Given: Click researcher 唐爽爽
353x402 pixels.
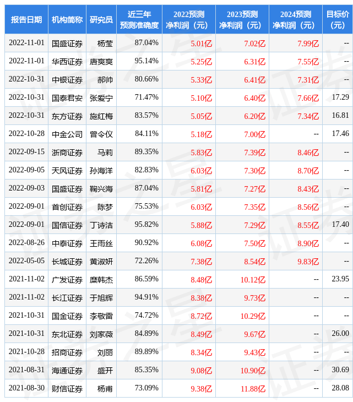Looking at the screenshot, I should (x=101, y=62).
